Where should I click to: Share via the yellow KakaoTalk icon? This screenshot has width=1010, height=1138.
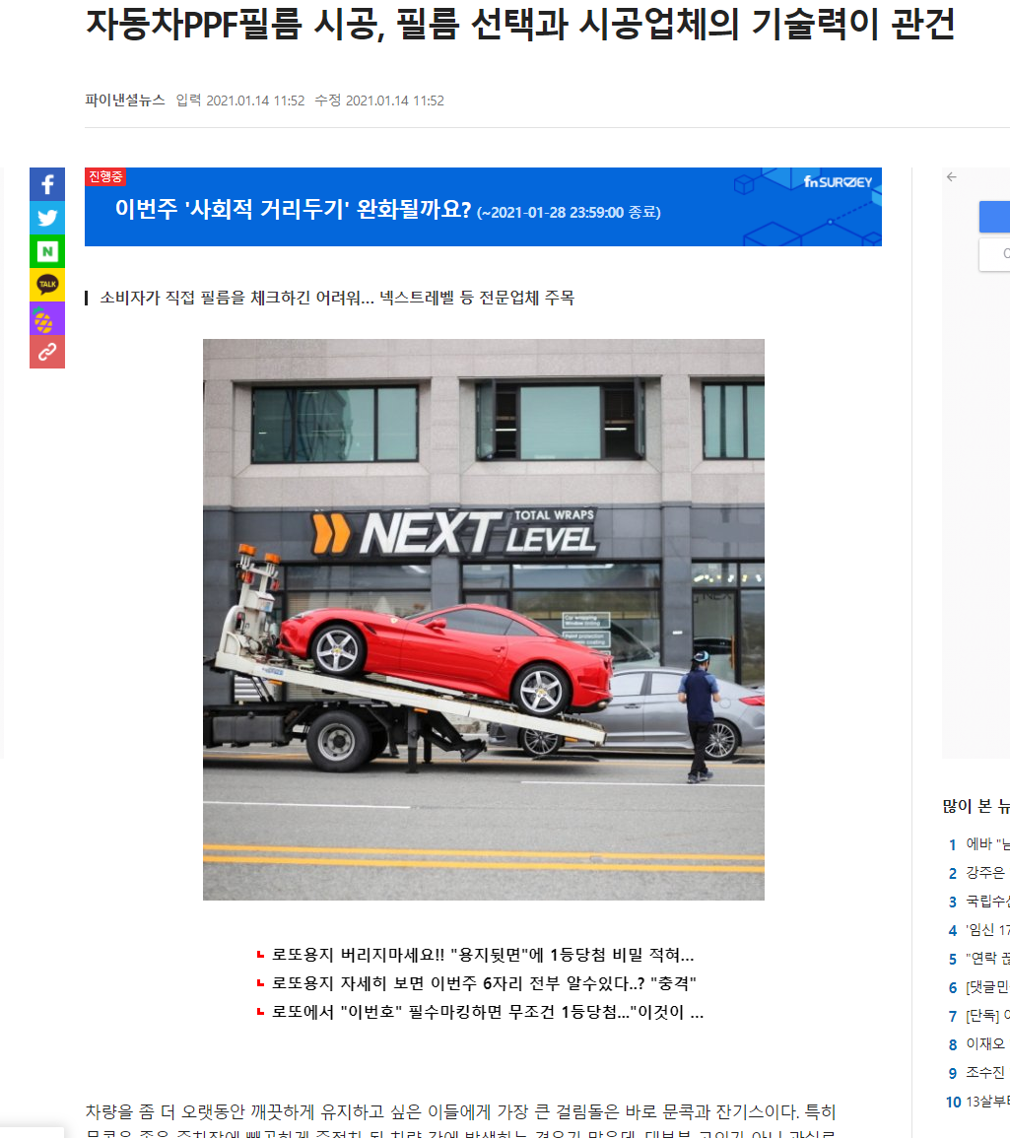47,285
